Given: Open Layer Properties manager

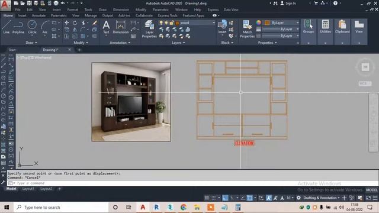Looking at the screenshot, I should (149, 29).
